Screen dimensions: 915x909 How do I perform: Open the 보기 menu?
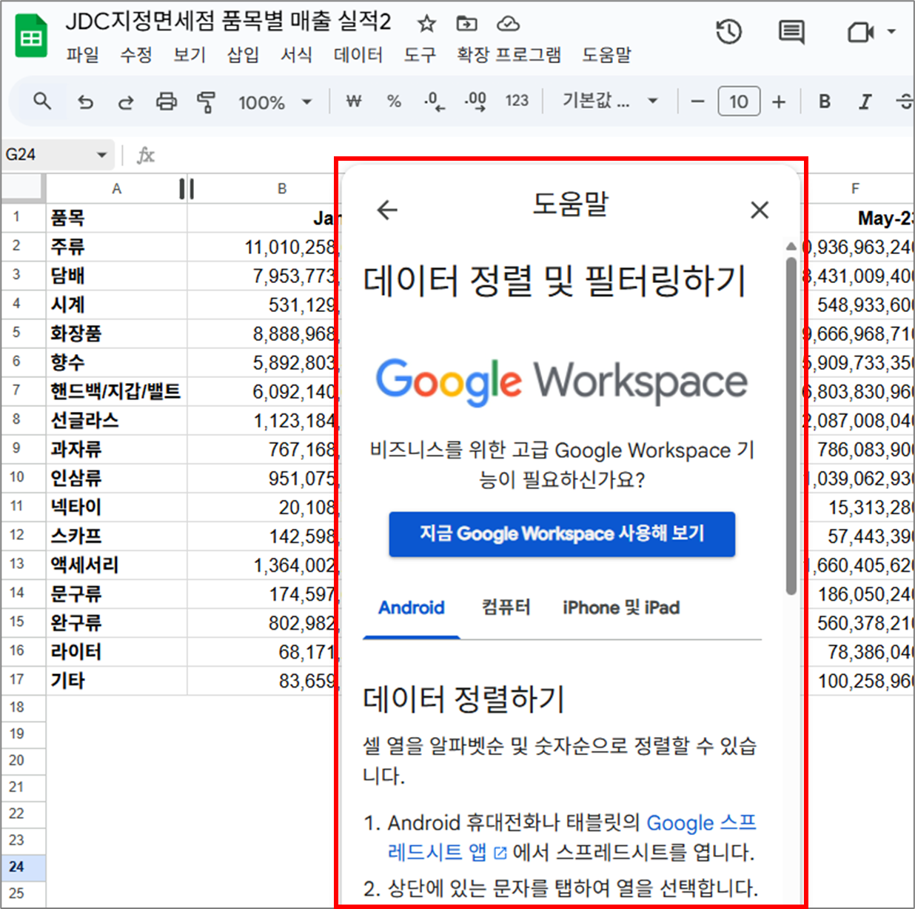point(190,55)
